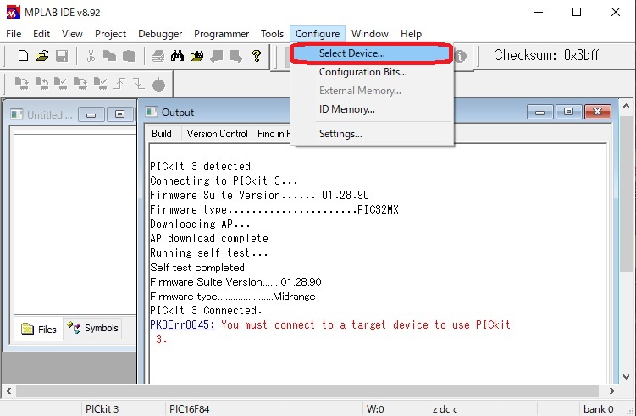Open the Edit menu

click(x=41, y=34)
